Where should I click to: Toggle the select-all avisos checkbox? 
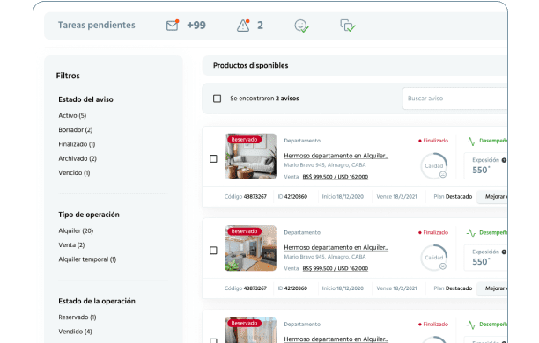[217, 99]
